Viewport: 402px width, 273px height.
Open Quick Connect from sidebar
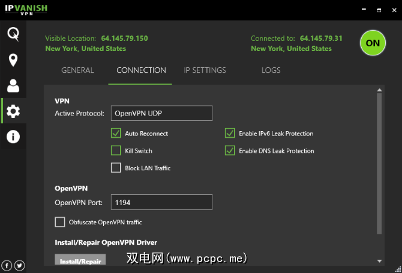(13, 34)
